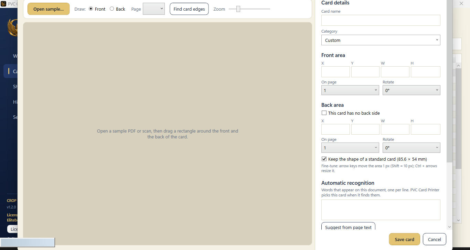Click the Back area Y field

point(365,129)
